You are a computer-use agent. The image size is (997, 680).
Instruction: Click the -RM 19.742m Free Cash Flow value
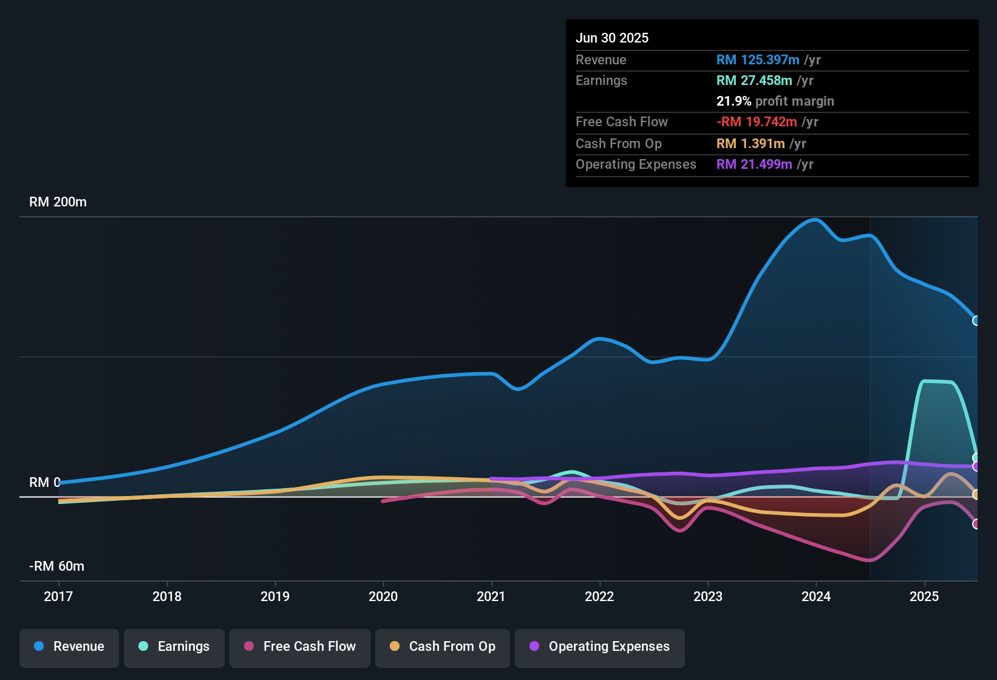click(x=757, y=121)
